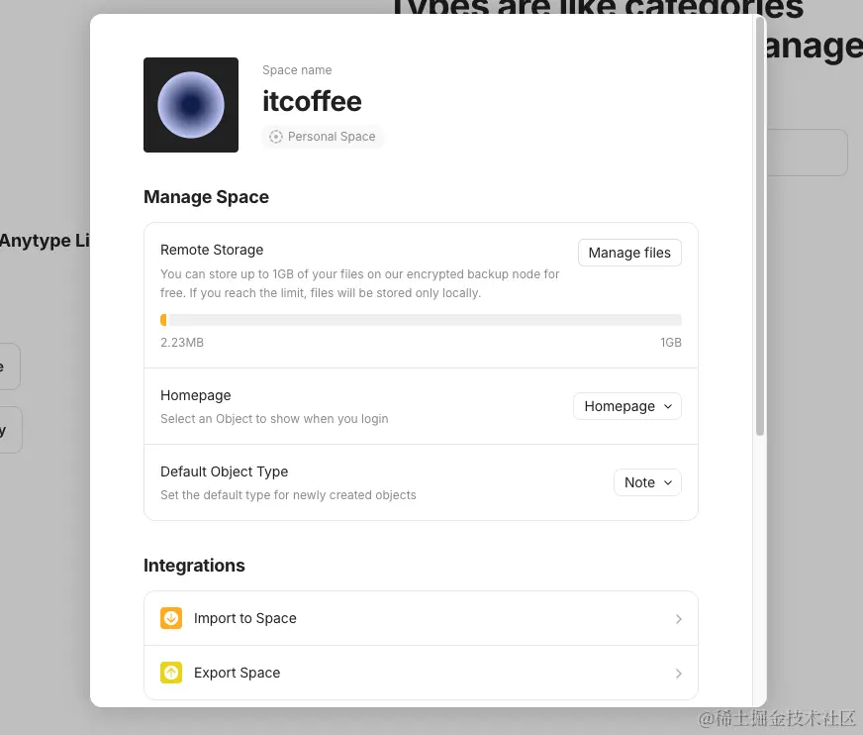The image size is (863, 735).
Task: Click the remote storage usage bar
Action: [421, 320]
